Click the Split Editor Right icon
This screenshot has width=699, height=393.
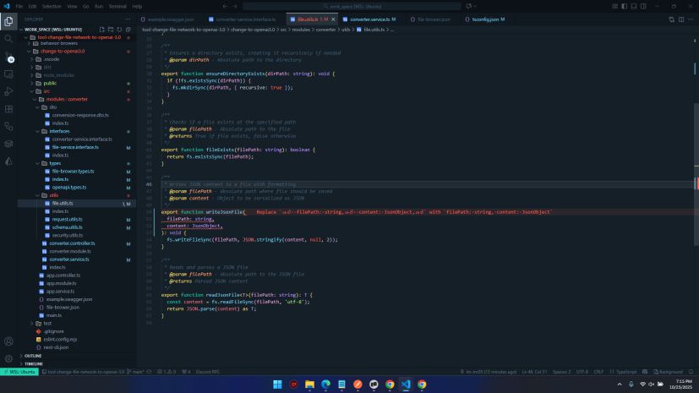pyautogui.click(x=681, y=19)
